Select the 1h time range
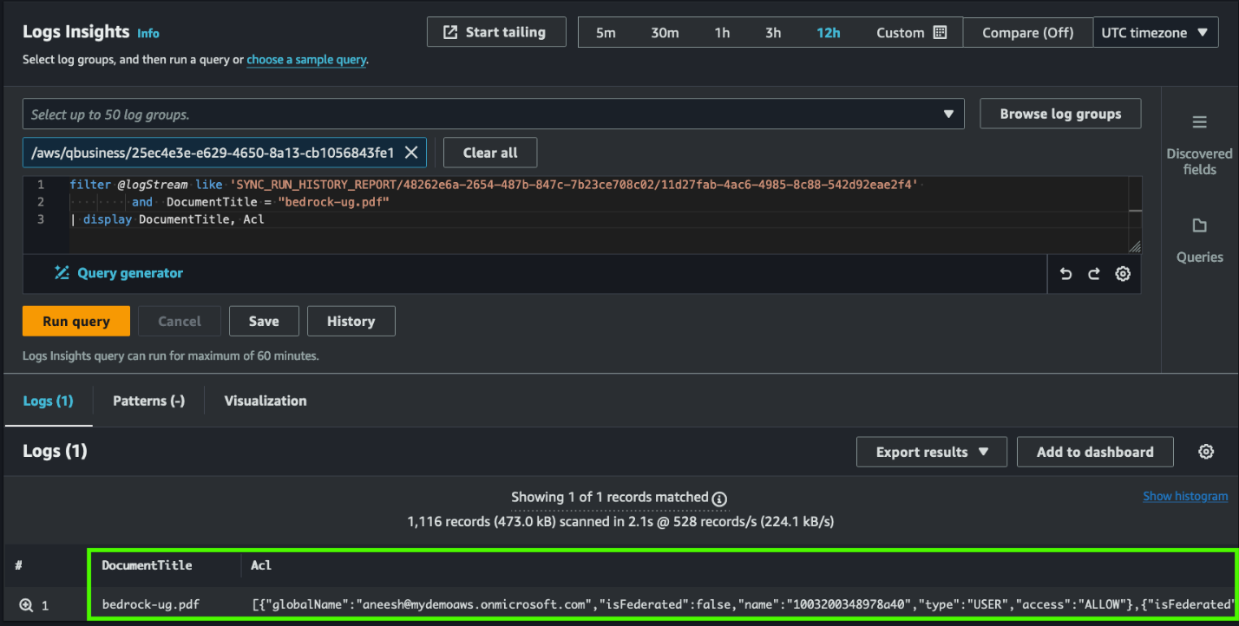This screenshot has width=1239, height=626. click(722, 33)
